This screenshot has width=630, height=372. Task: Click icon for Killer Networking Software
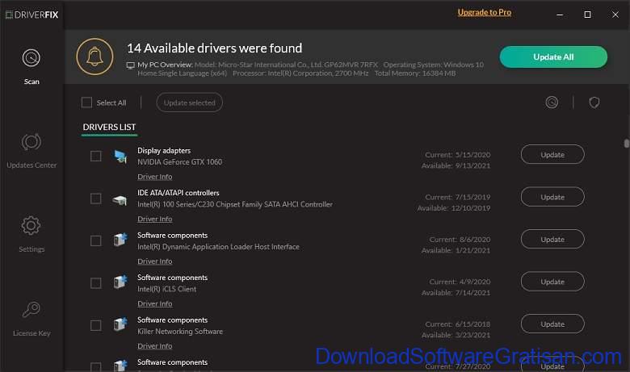(120, 324)
